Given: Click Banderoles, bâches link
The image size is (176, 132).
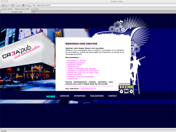Looking at the screenshot, I should coord(74,65).
